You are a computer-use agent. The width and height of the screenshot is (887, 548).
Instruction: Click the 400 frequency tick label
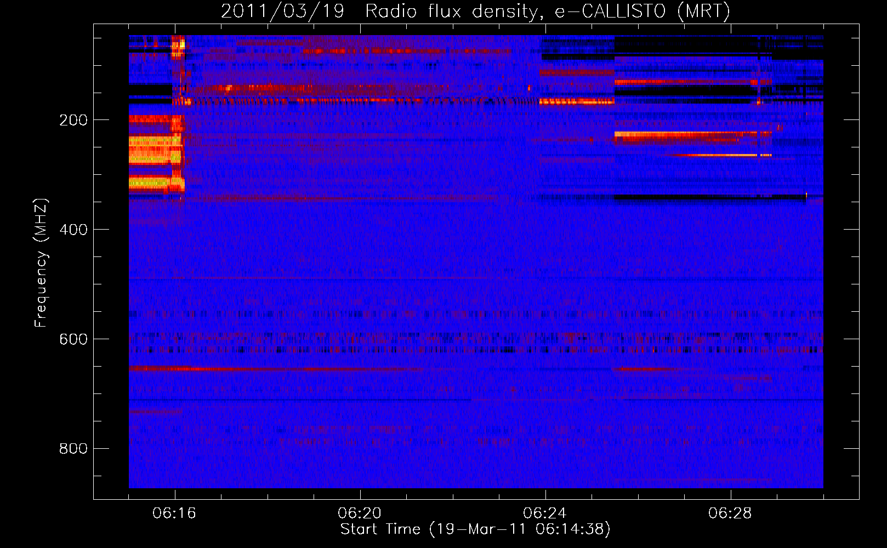click(x=73, y=230)
